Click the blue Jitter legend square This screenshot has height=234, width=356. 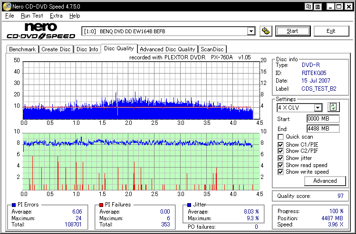(189, 205)
